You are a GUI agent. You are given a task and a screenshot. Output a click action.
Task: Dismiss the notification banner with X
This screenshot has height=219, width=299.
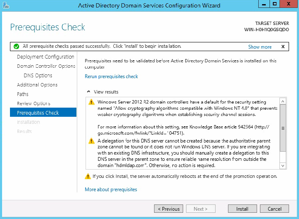tap(283, 47)
